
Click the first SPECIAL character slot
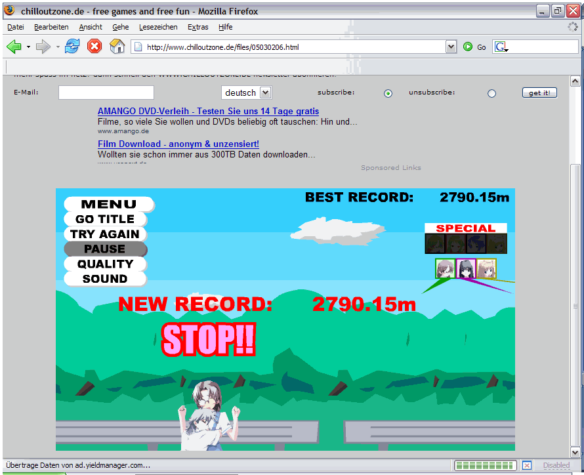pyautogui.click(x=435, y=244)
